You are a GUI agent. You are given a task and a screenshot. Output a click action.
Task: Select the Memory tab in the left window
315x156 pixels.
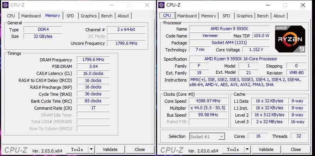point(52,15)
